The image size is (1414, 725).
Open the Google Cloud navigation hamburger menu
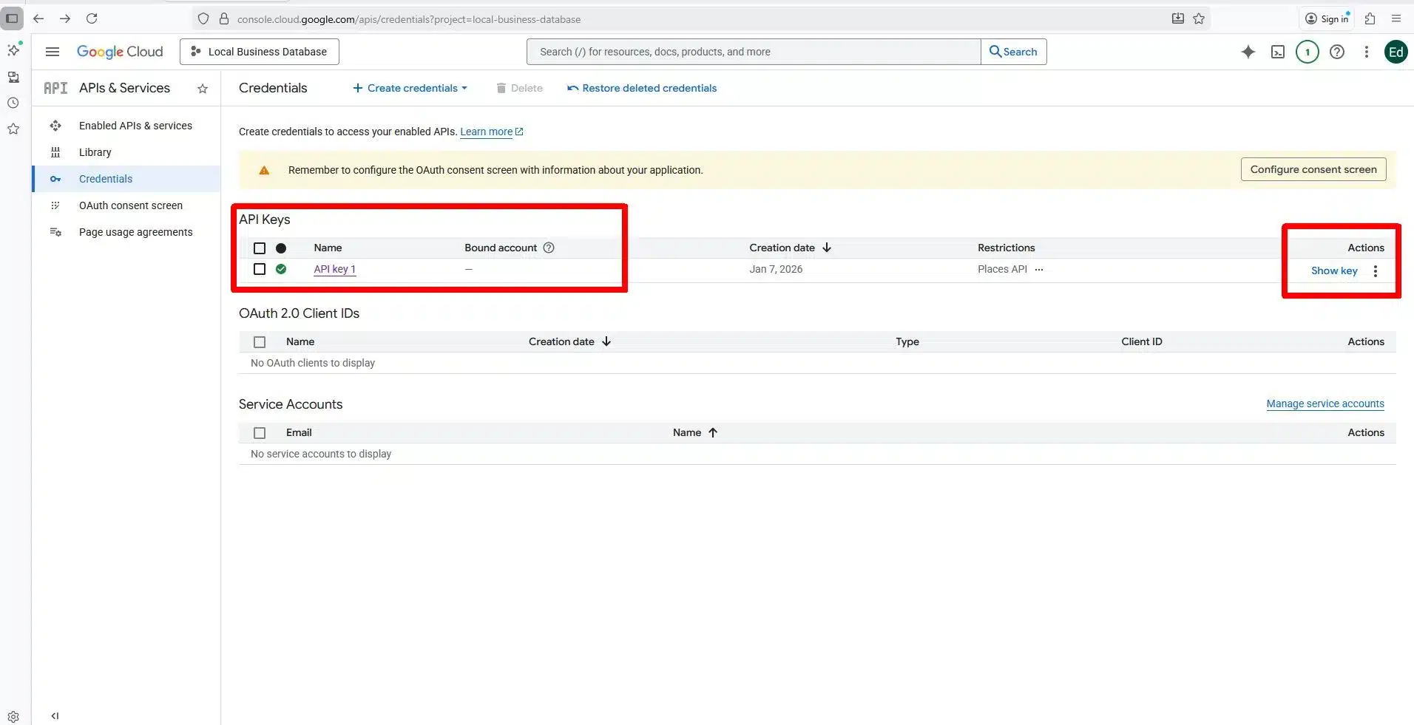(53, 52)
